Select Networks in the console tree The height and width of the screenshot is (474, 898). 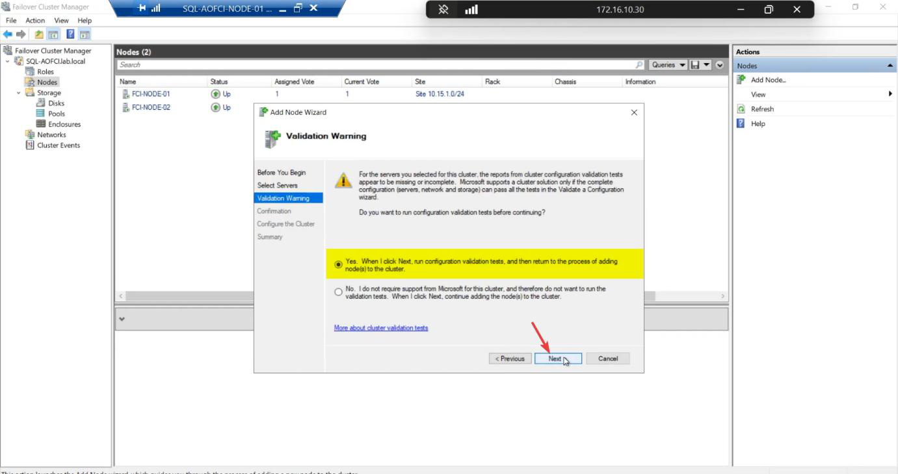(x=51, y=135)
